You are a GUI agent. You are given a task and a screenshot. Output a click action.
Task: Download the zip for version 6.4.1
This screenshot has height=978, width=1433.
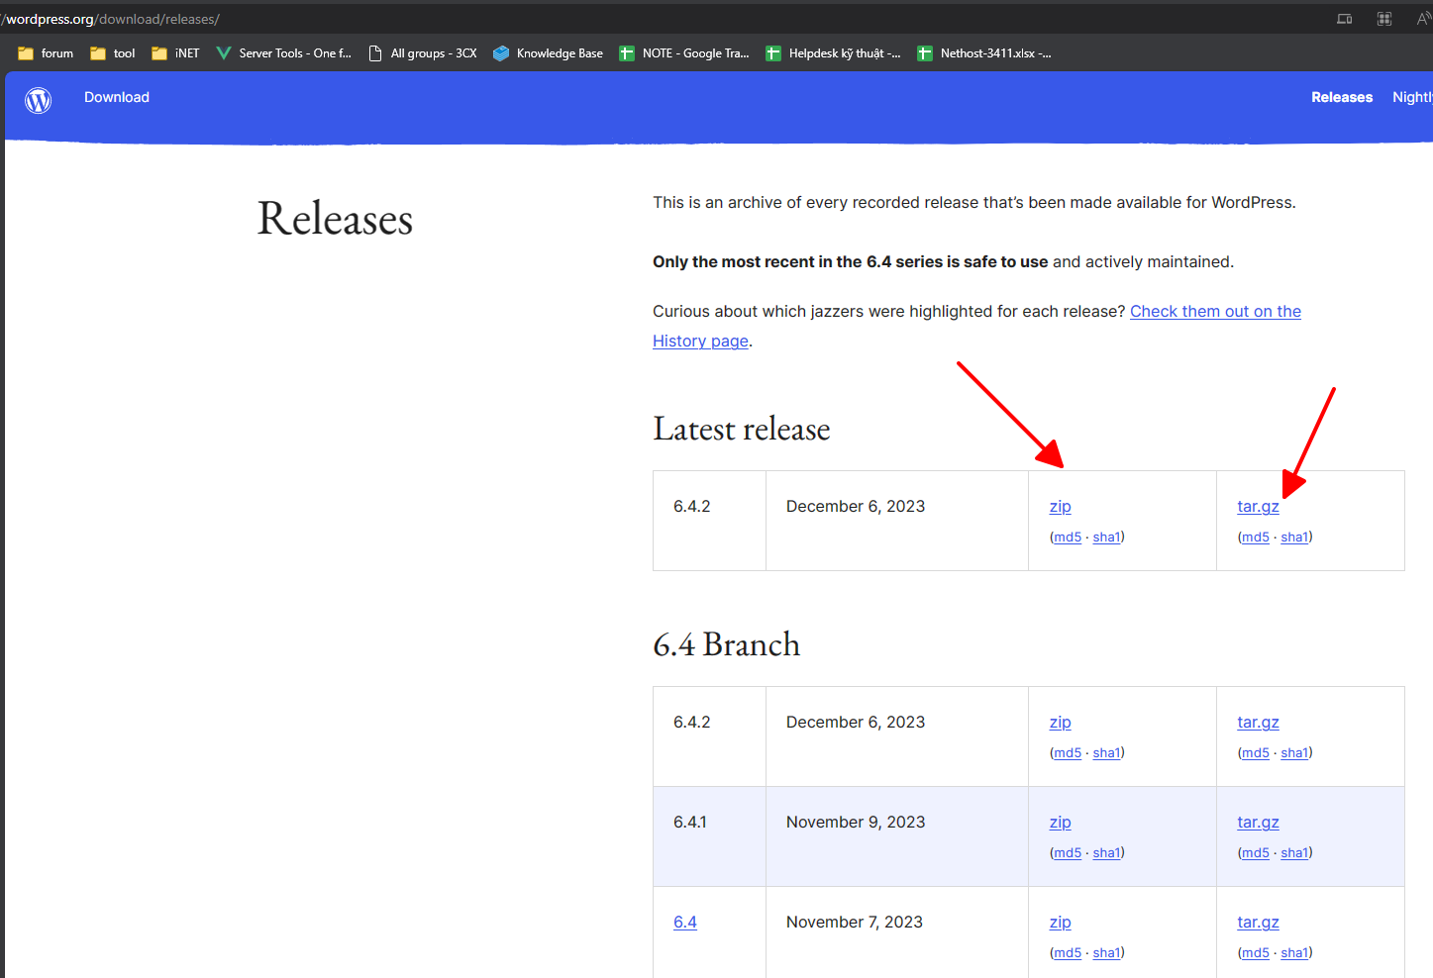[1061, 822]
